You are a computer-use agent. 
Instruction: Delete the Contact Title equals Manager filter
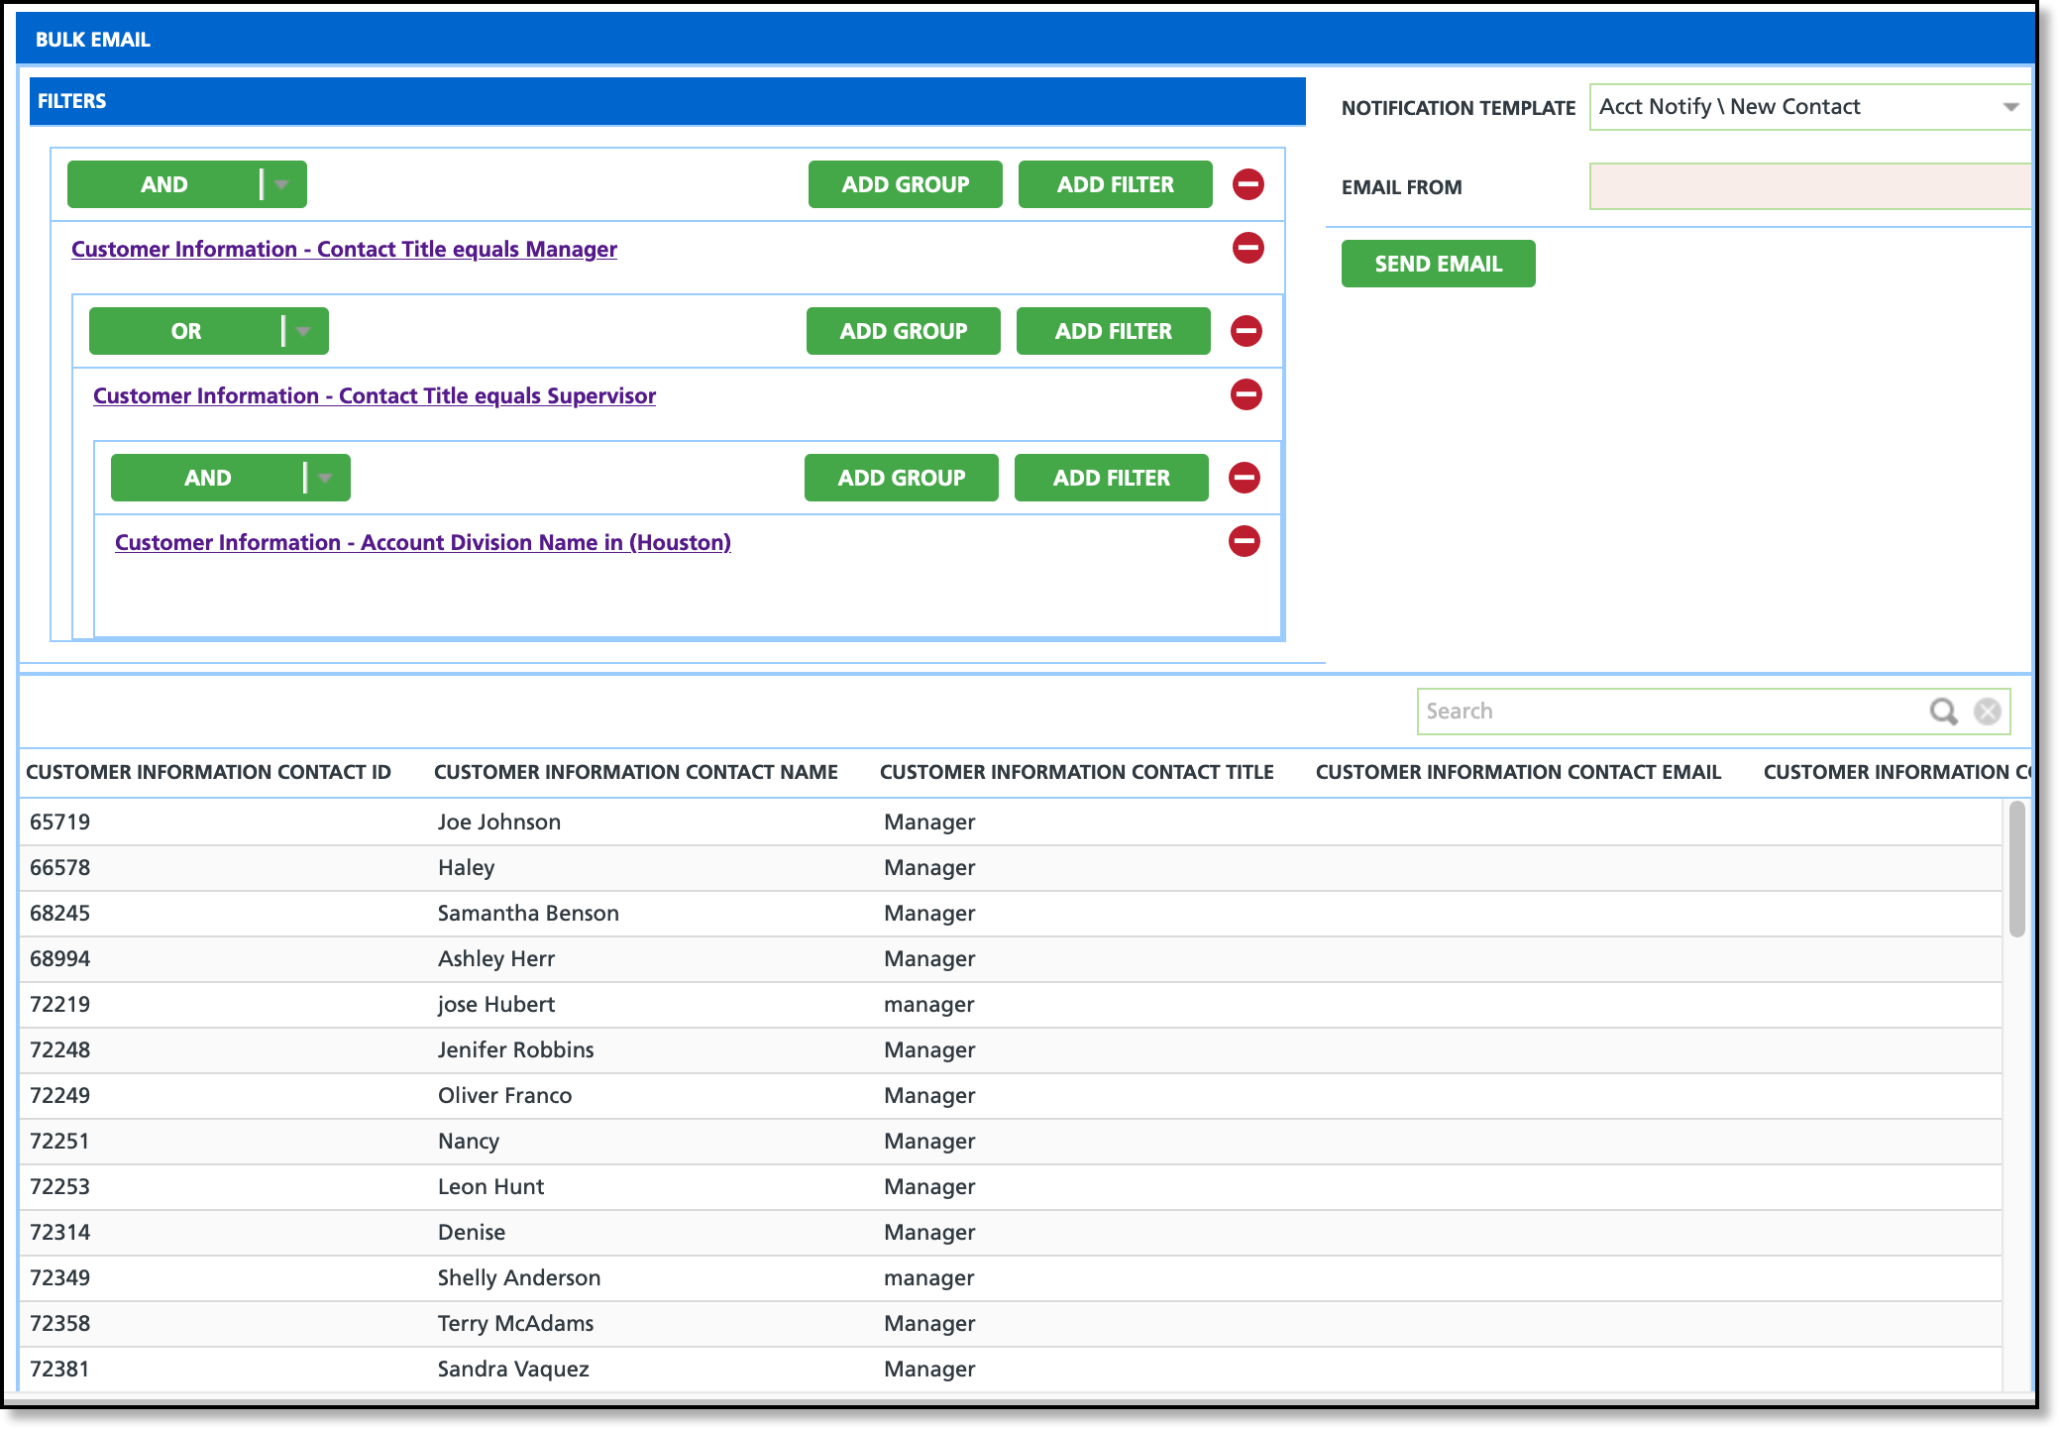(1247, 248)
